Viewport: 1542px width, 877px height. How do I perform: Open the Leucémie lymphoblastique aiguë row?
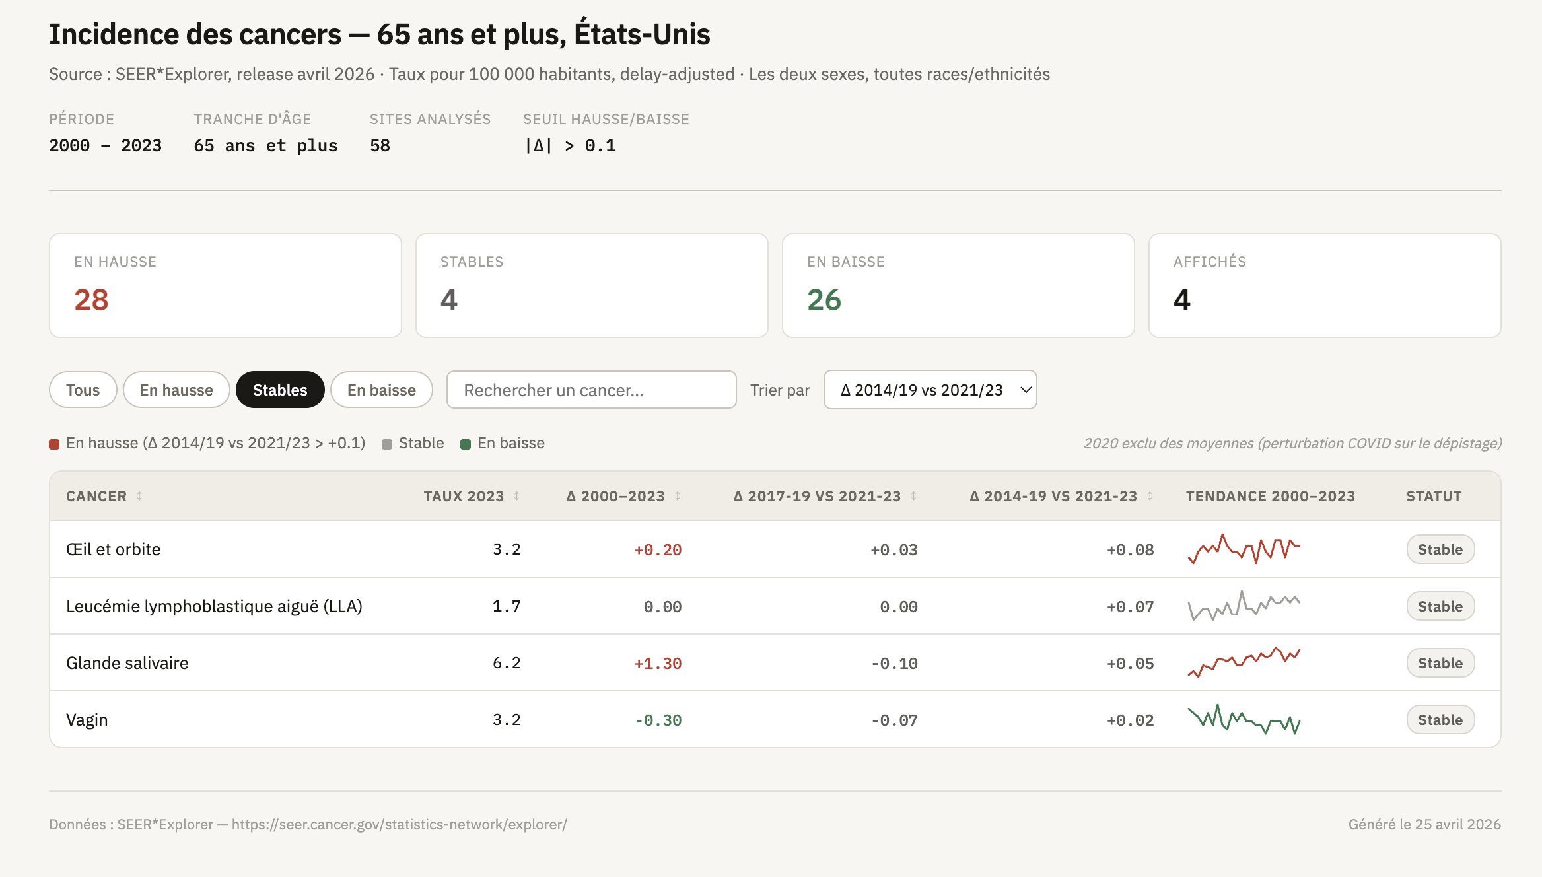tap(214, 606)
